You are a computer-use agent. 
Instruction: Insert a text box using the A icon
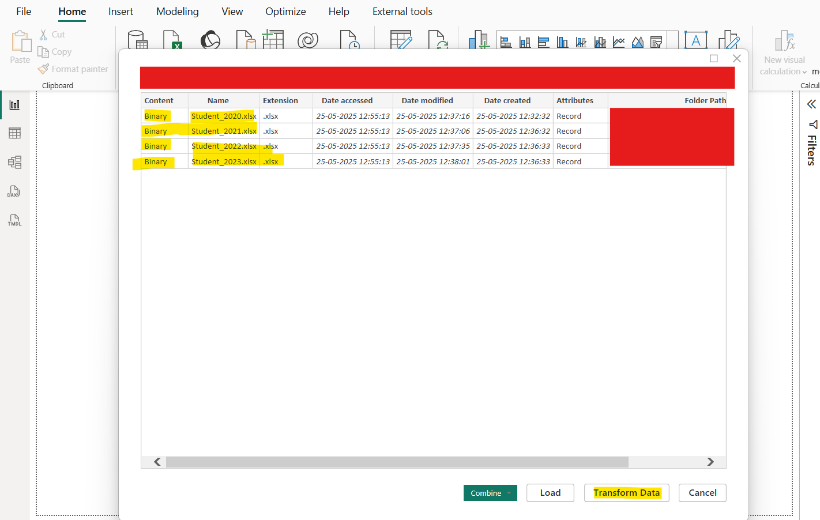695,40
